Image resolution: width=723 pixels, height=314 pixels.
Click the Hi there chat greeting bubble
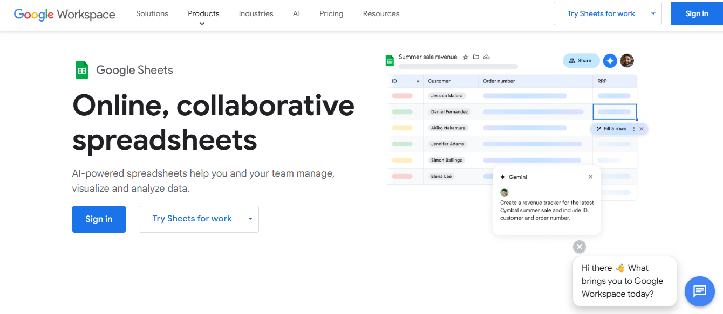624,281
